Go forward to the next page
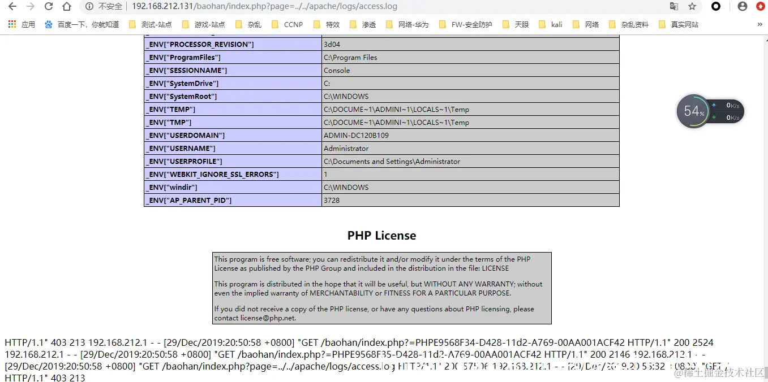The width and height of the screenshot is (768, 382). point(30,7)
